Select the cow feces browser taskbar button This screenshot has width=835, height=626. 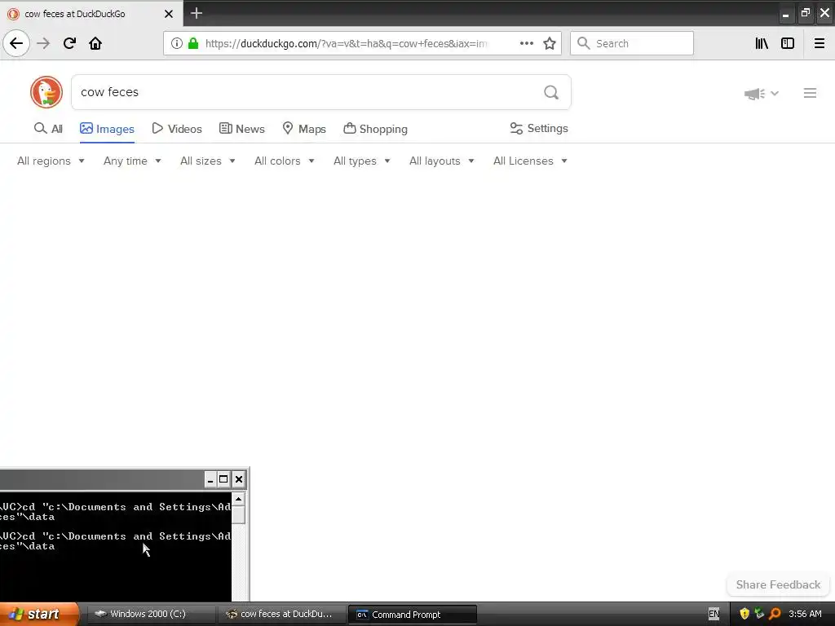(281, 614)
